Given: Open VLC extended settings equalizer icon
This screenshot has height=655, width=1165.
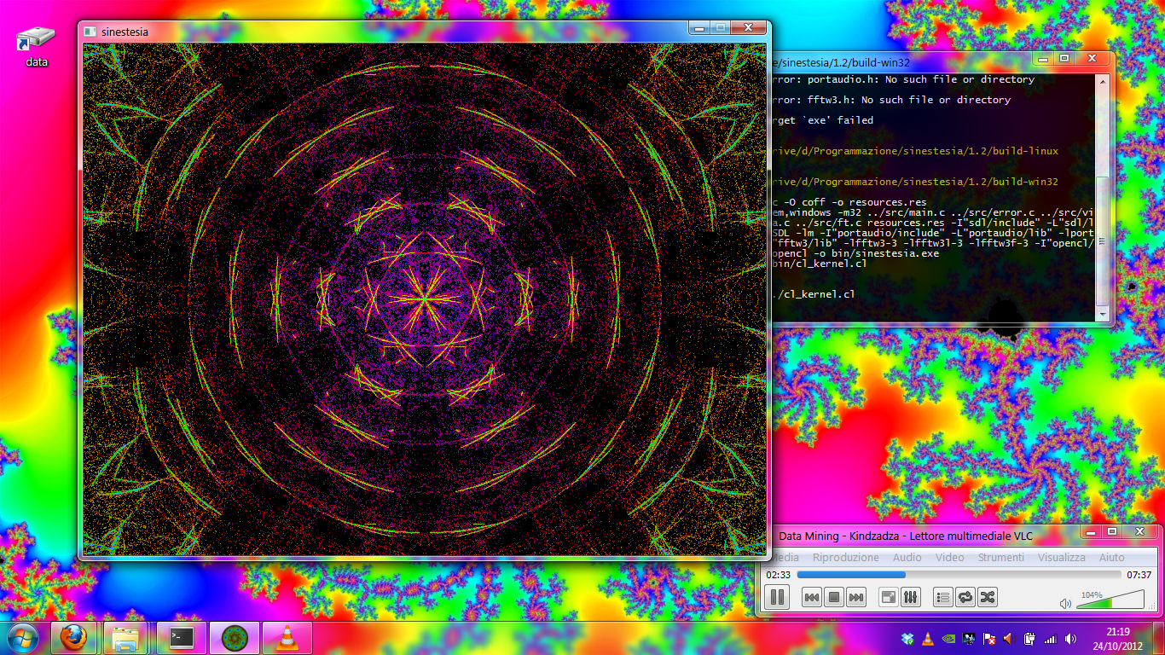Looking at the screenshot, I should tap(911, 598).
